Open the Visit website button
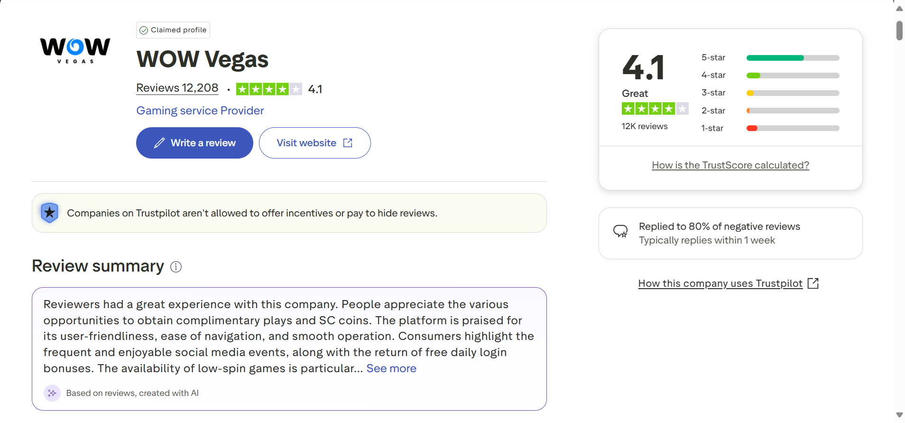Screen dimensions: 905x423 (306, 143)
